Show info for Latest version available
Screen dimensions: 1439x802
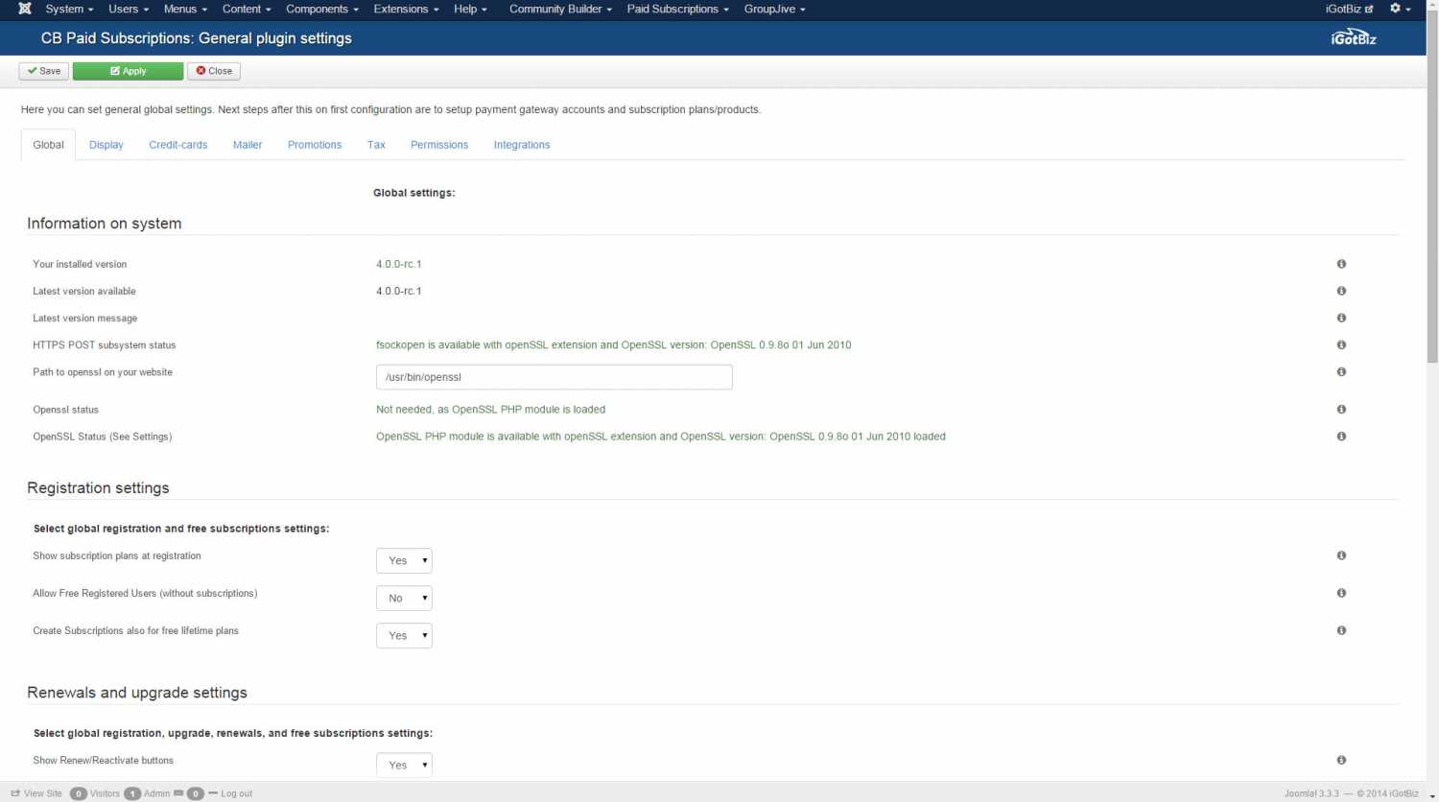pos(1341,291)
